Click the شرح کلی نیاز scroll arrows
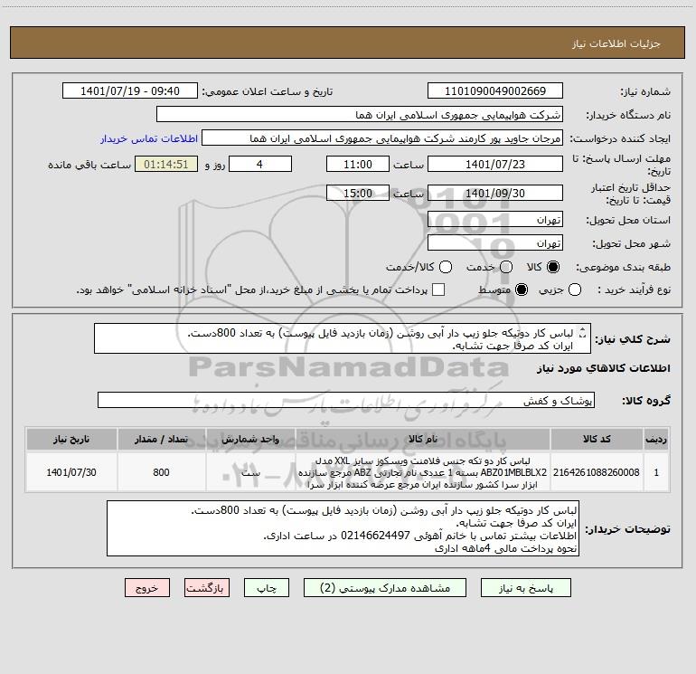 point(583,333)
